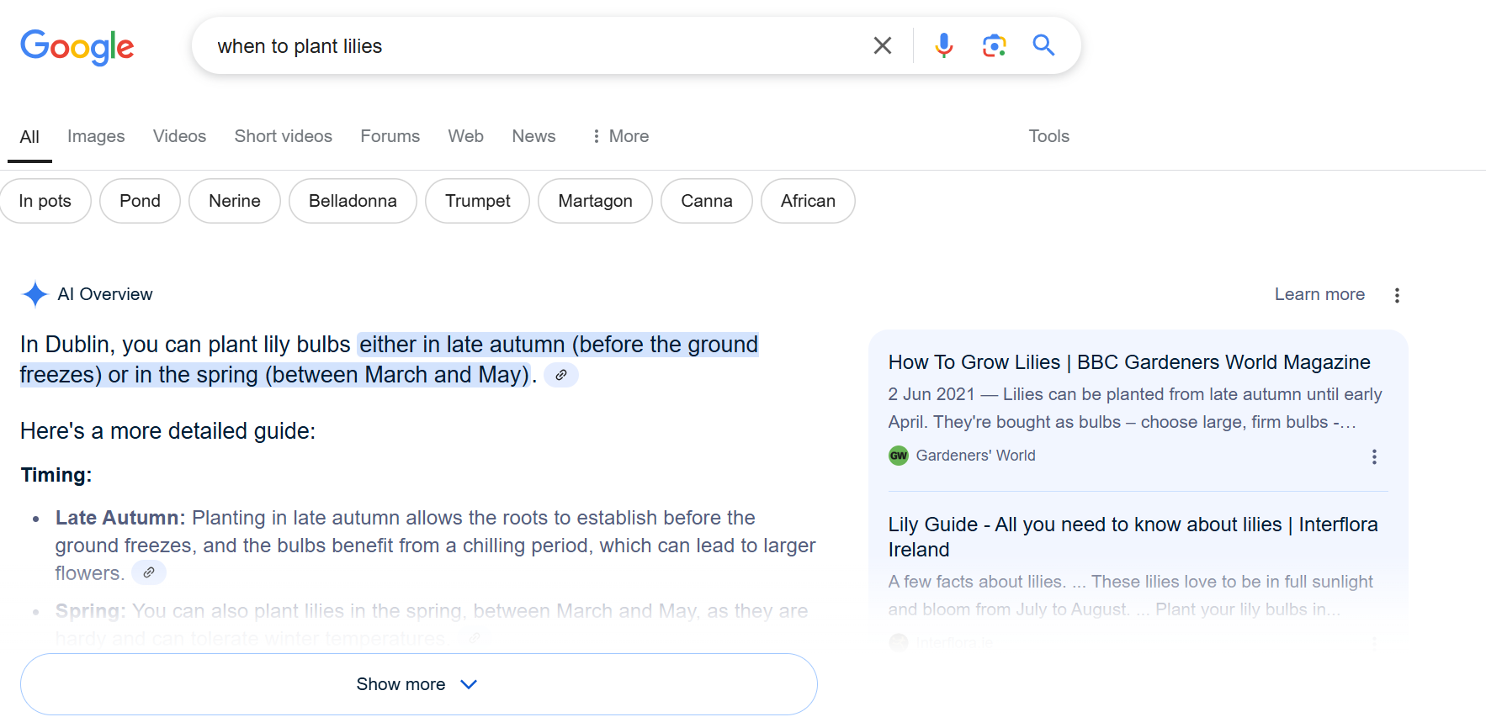Click the 'AI Overview' label
The image size is (1486, 717).
click(x=105, y=294)
